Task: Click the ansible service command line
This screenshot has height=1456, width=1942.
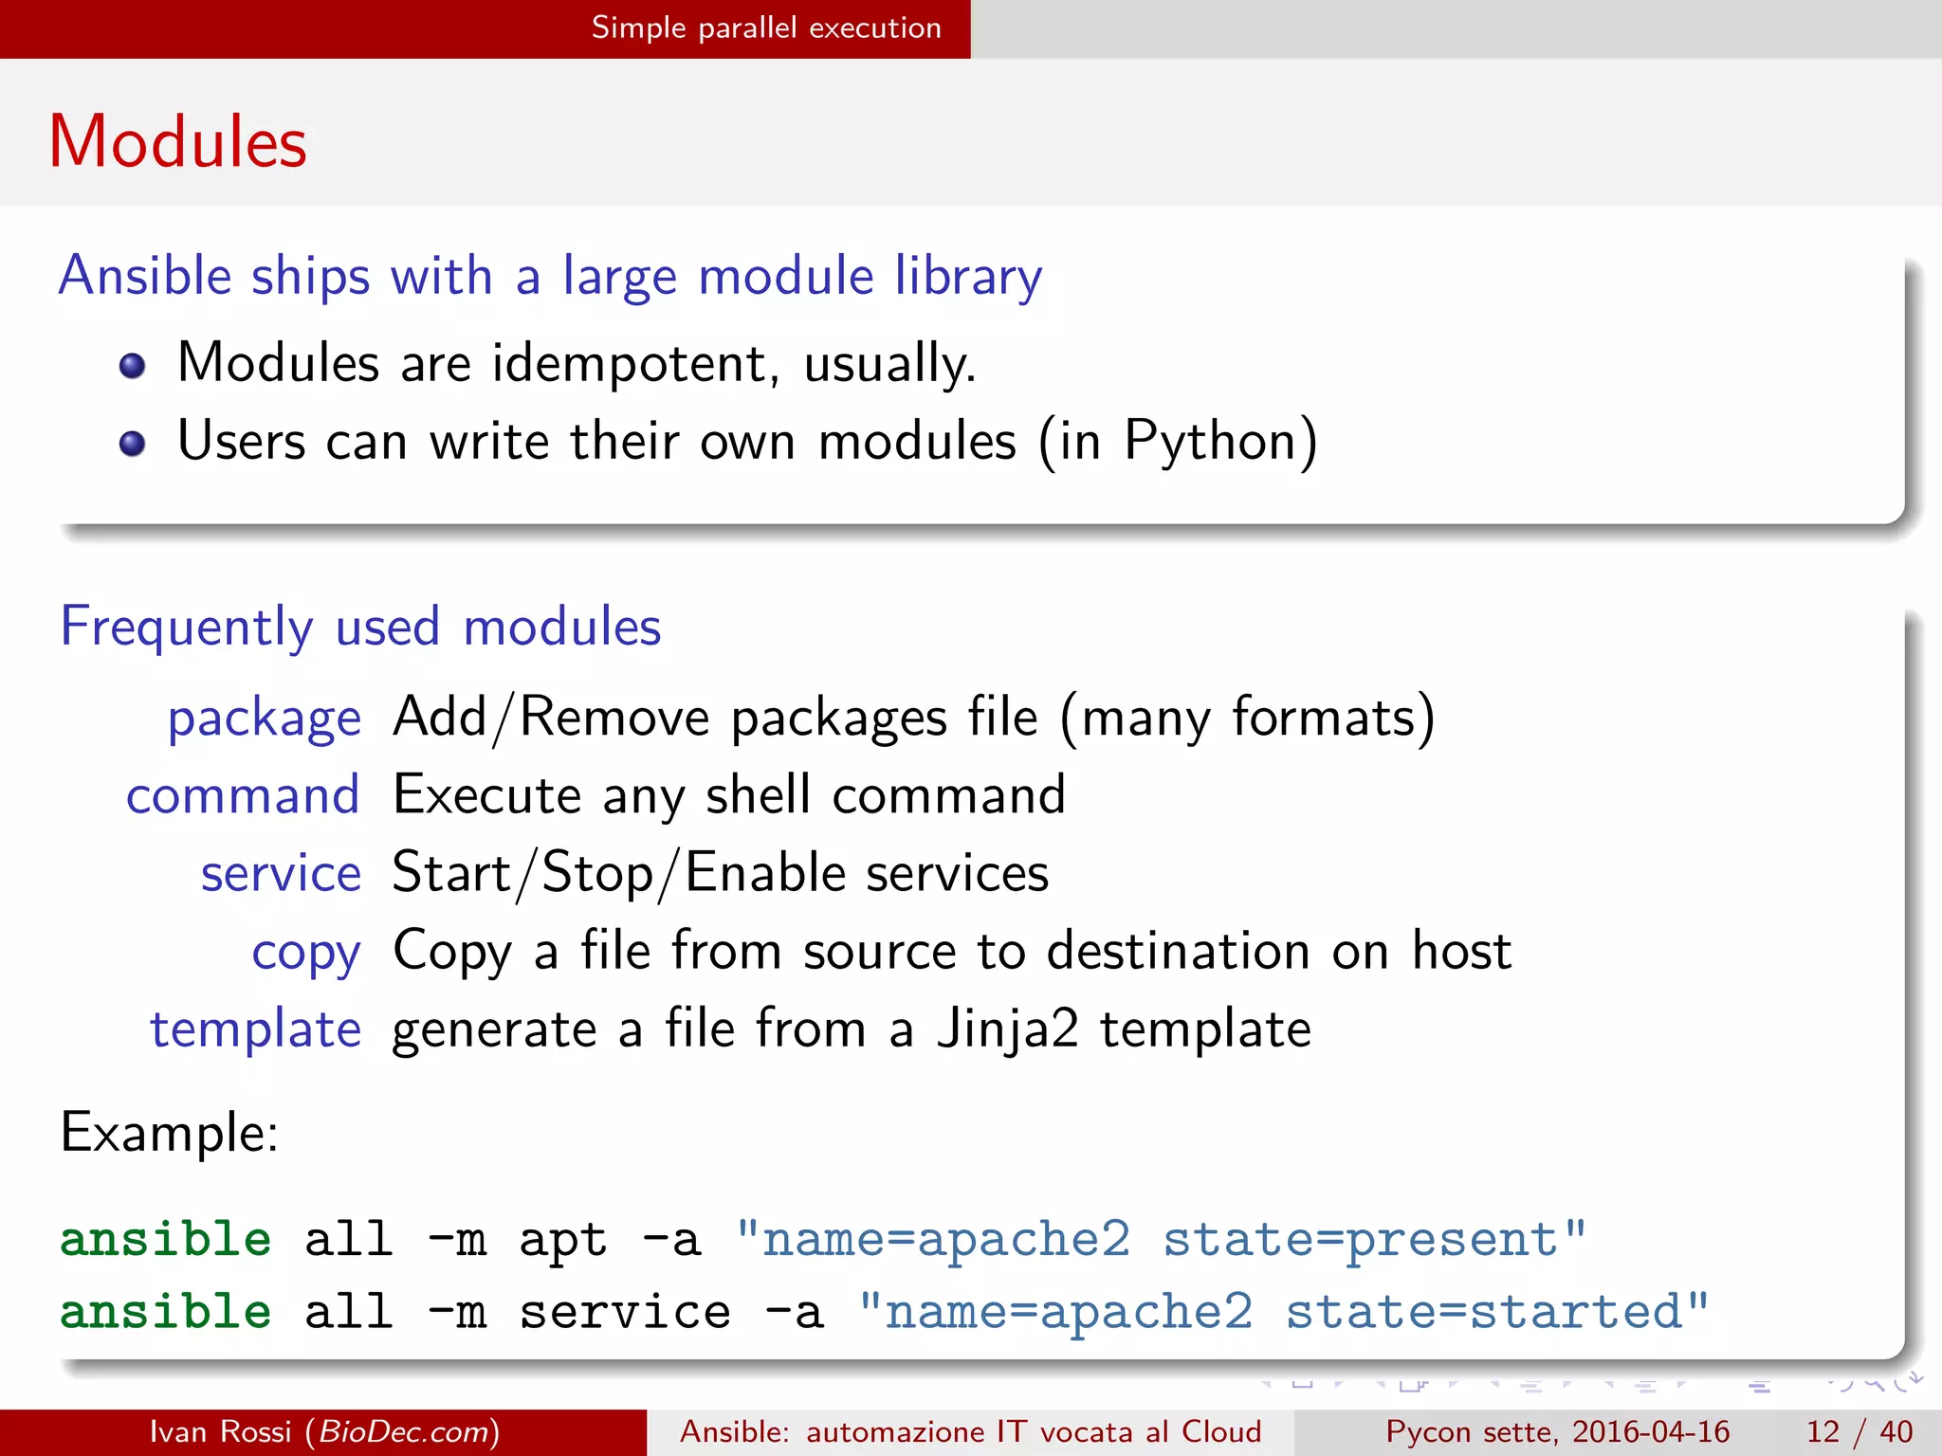Action: [885, 1313]
